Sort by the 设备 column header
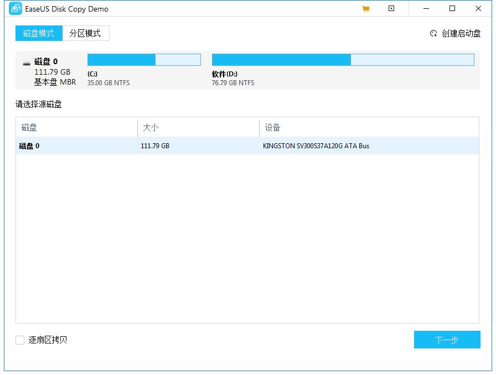 pyautogui.click(x=369, y=128)
